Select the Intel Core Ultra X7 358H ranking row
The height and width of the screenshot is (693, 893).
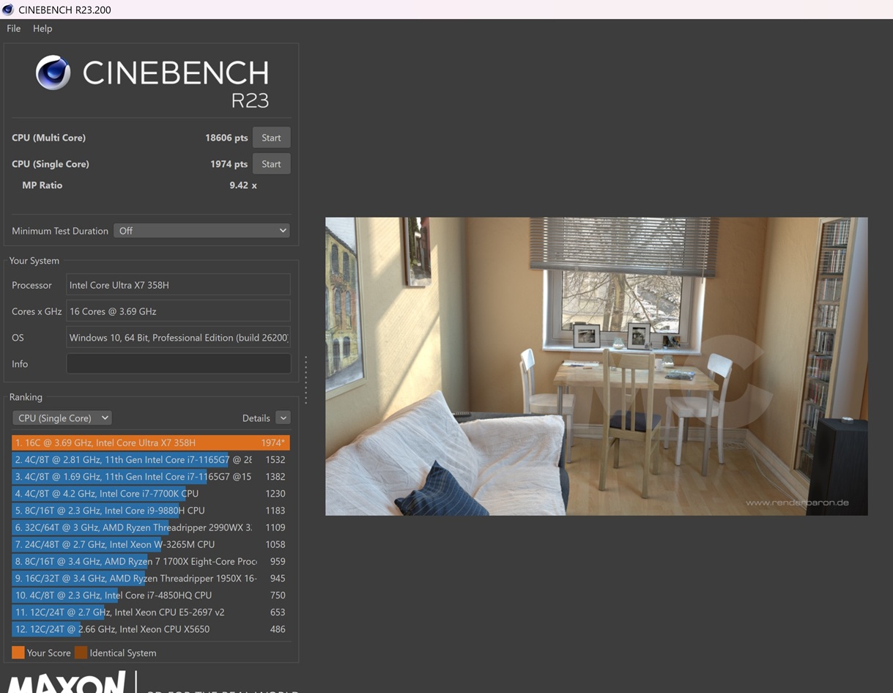click(150, 442)
